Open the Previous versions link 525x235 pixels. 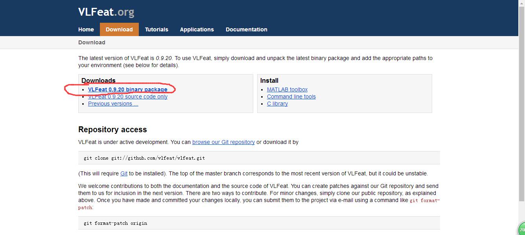[x=113, y=104]
